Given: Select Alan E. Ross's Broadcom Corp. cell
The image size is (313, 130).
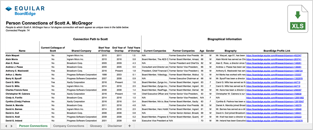Looking at the screenshot, I should [x=81, y=63].
